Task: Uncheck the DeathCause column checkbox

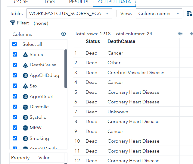Action: coord(15,65)
